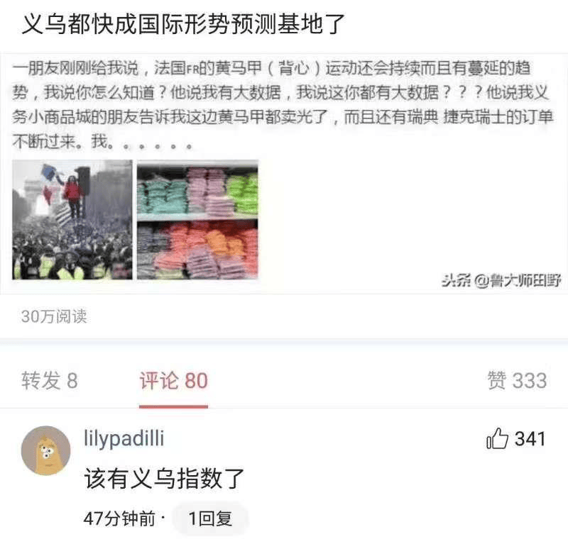Open the username lilypadilli link
568x539 pixels.
124,438
